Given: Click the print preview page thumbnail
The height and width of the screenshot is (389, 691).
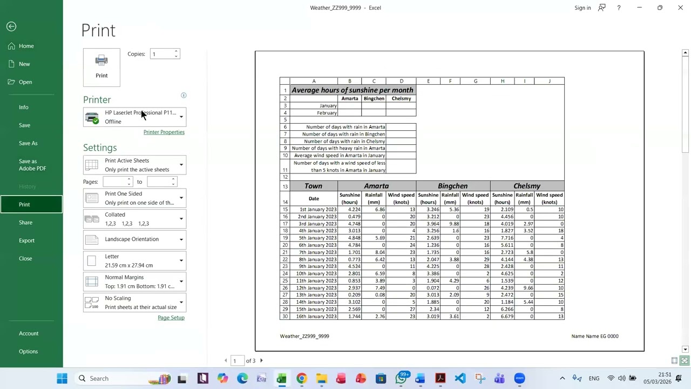Looking at the screenshot, I should [x=450, y=201].
